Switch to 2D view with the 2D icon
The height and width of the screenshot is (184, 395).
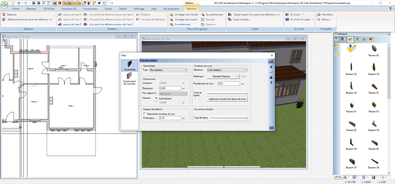tap(34, 3)
